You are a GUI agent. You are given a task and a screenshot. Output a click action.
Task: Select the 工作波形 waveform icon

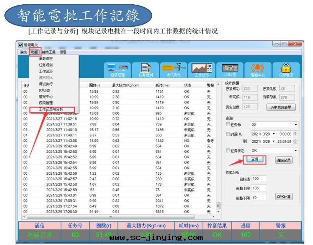click(x=201, y=70)
